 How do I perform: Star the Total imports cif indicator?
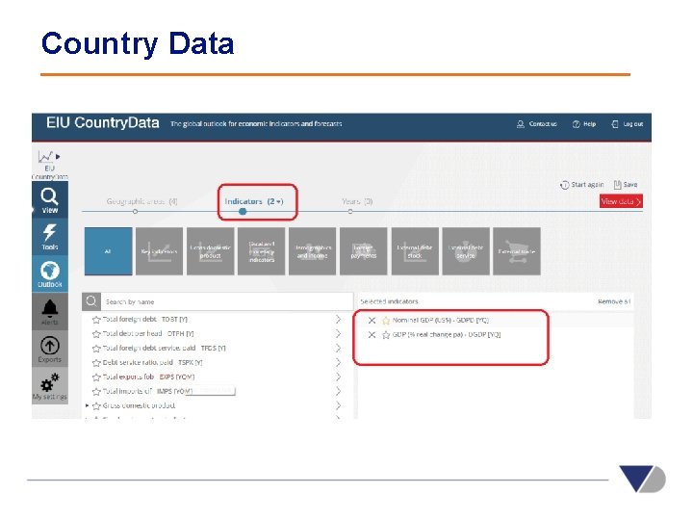[x=96, y=391]
